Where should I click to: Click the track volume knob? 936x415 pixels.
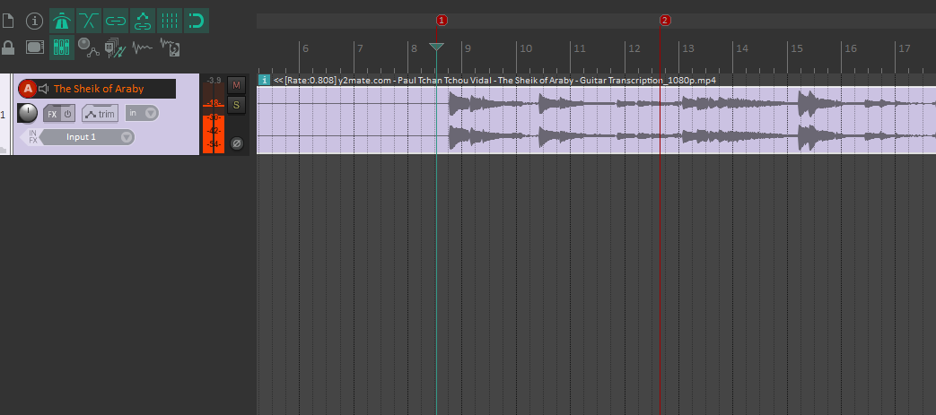(28, 113)
